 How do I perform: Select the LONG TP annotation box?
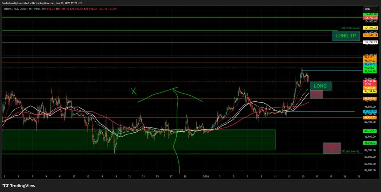coord(345,36)
